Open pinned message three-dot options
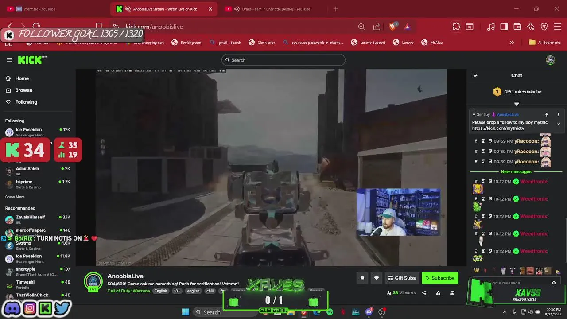Screen dimensions: 567x319 (558, 114)
